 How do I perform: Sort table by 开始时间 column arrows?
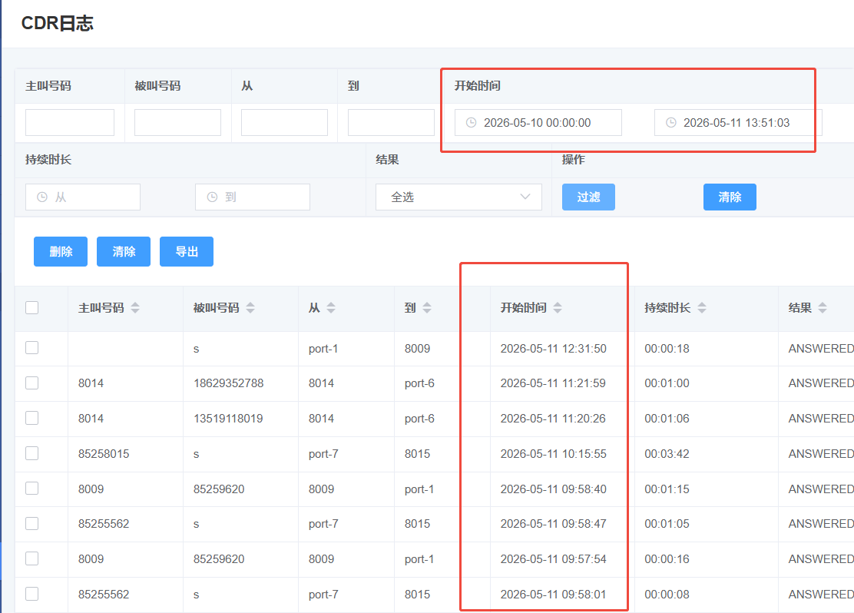(x=557, y=308)
